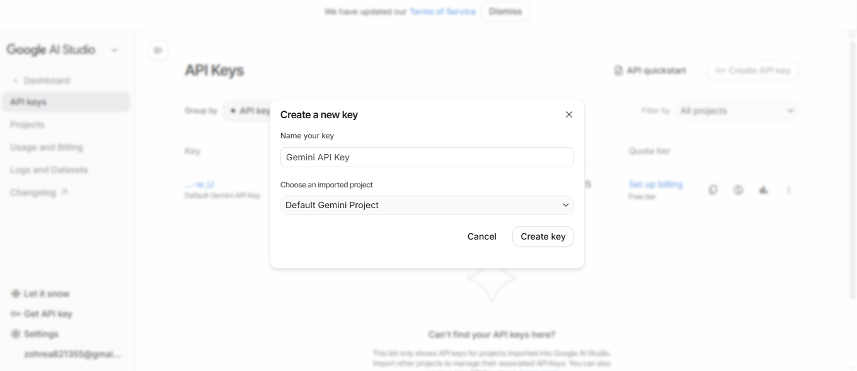This screenshot has height=371, width=857.
Task: Dismiss the Terms of Service banner
Action: coord(505,11)
